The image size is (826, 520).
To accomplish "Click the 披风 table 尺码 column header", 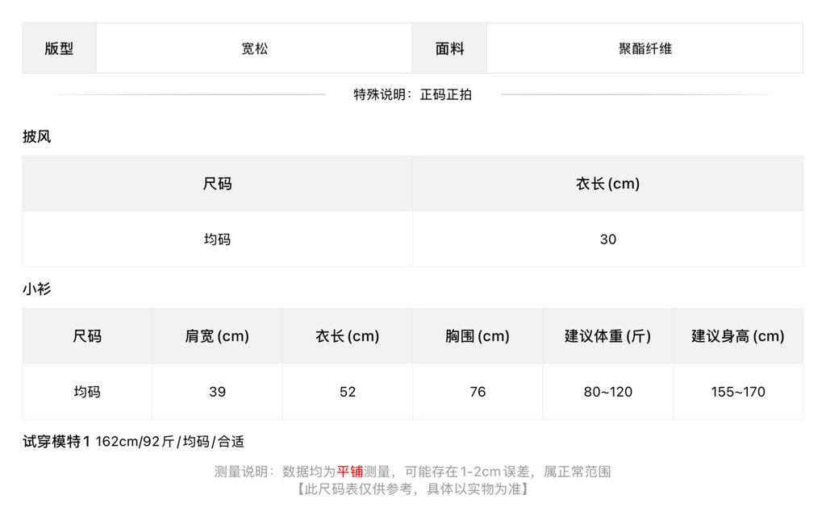I will 217,184.
